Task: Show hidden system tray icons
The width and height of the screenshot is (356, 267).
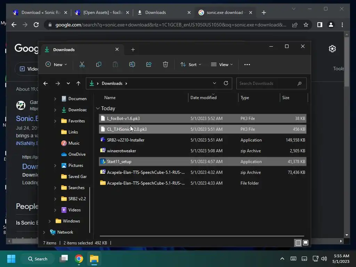Action: [282, 259]
